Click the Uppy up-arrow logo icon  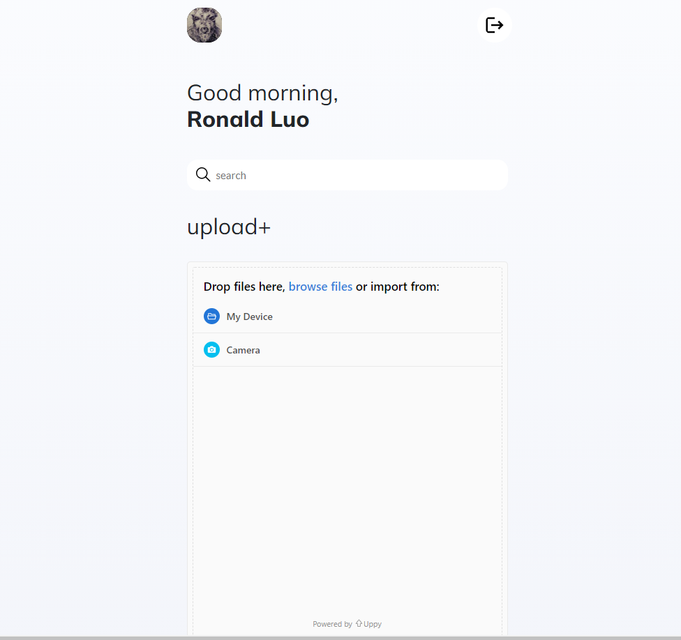point(359,623)
